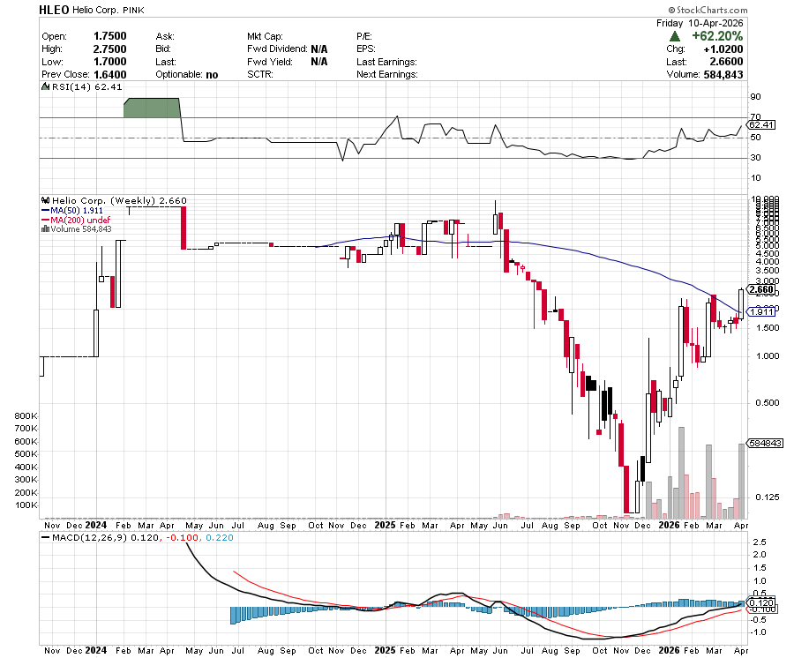The width and height of the screenshot is (794, 658).
Task: Click the Low value 1.7000
Action: coord(110,62)
